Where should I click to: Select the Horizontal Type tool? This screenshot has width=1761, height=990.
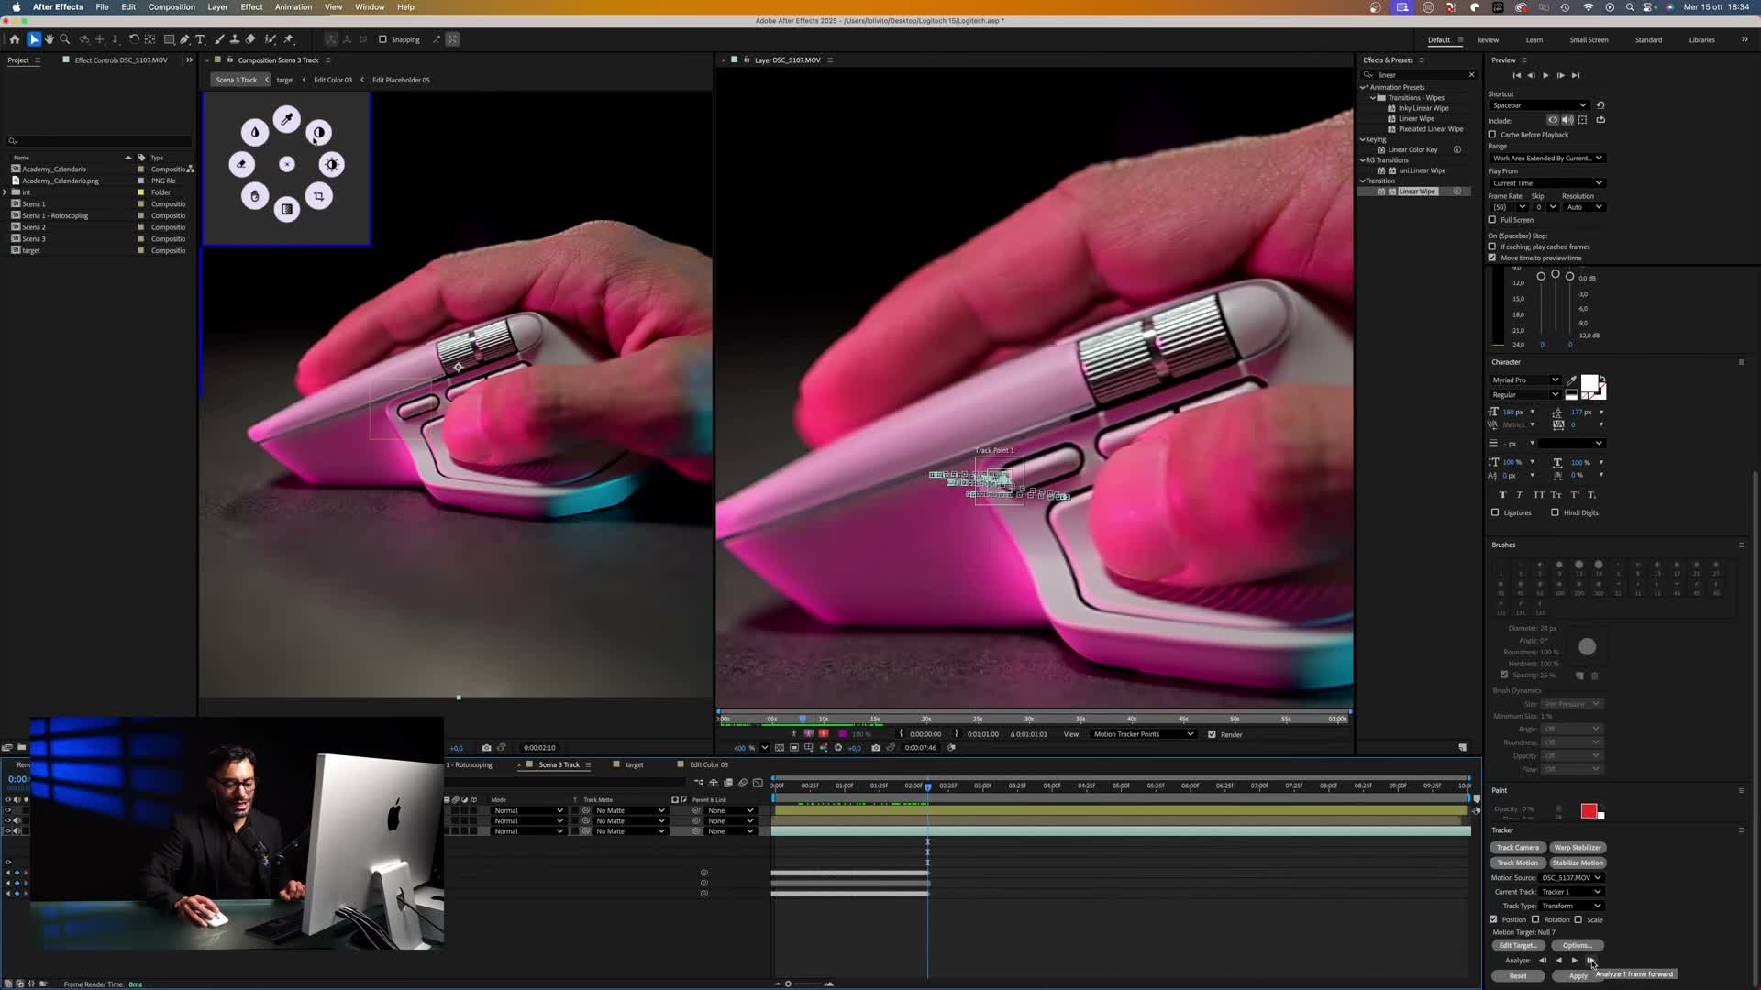200,39
